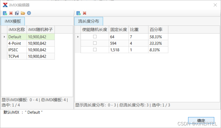Image resolution: width=221 pixels, height=128 pixels.
Task: Select the Default template row
Action: click(x=17, y=37)
